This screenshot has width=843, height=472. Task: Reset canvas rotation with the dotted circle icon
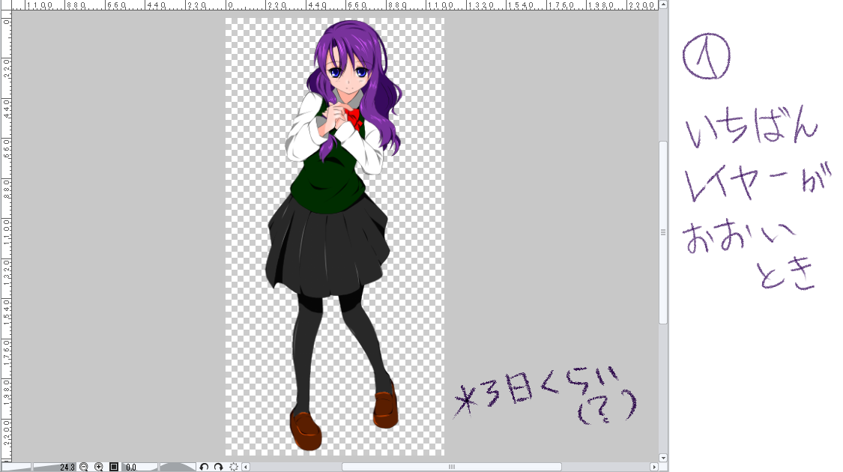[234, 467]
